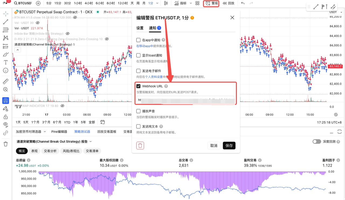Uncheck the Webhook URL checkbox

[138, 86]
